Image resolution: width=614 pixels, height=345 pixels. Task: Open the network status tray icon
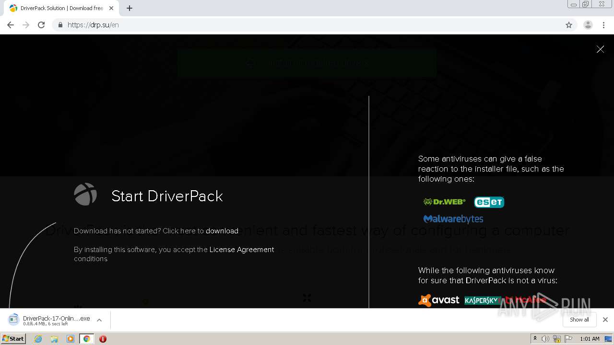pos(557,339)
